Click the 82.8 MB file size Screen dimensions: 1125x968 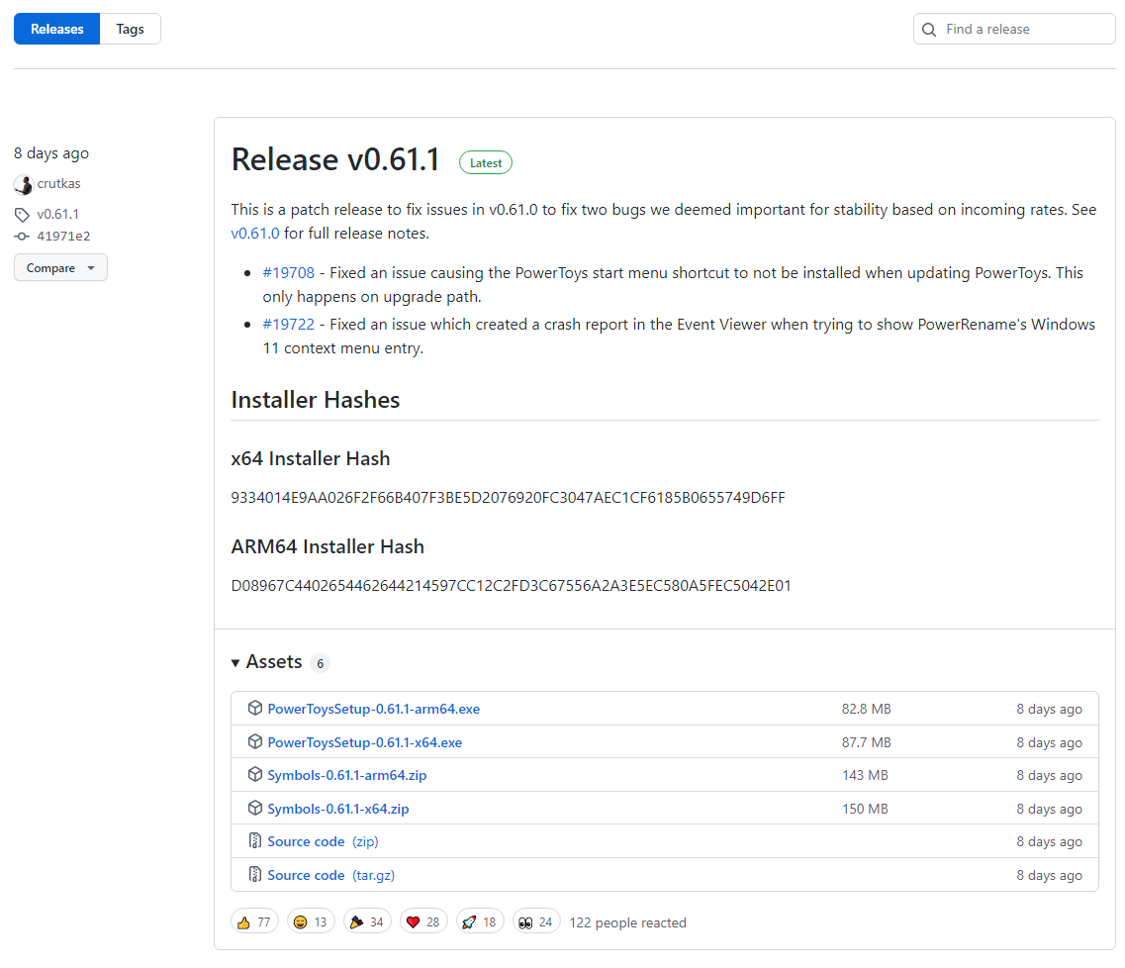pyautogui.click(x=866, y=709)
